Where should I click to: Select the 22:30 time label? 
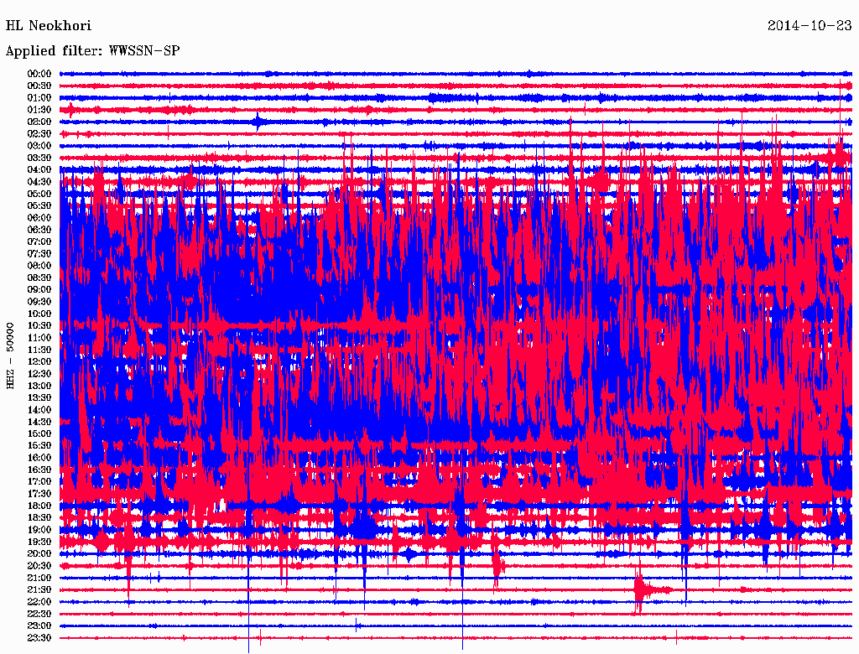point(39,614)
